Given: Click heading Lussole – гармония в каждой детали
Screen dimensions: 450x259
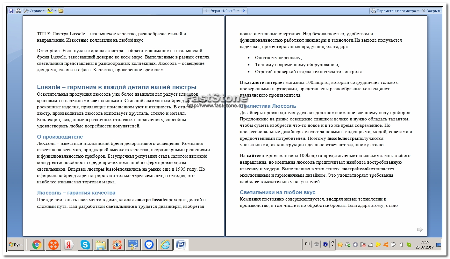Looking at the screenshot, I should pyautogui.click(x=117, y=87).
